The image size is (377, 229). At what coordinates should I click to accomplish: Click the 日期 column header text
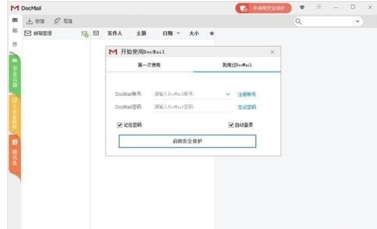167,34
